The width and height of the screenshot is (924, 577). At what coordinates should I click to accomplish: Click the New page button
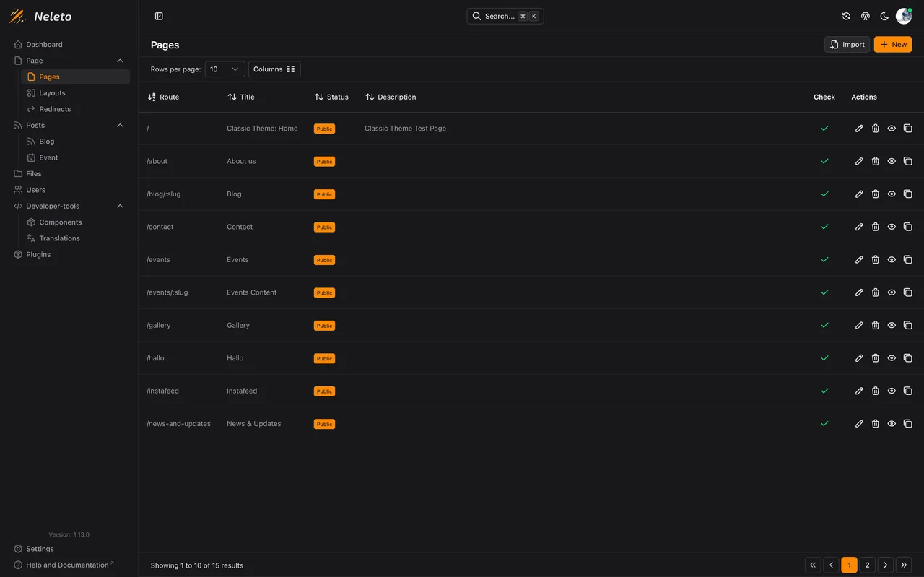point(893,44)
